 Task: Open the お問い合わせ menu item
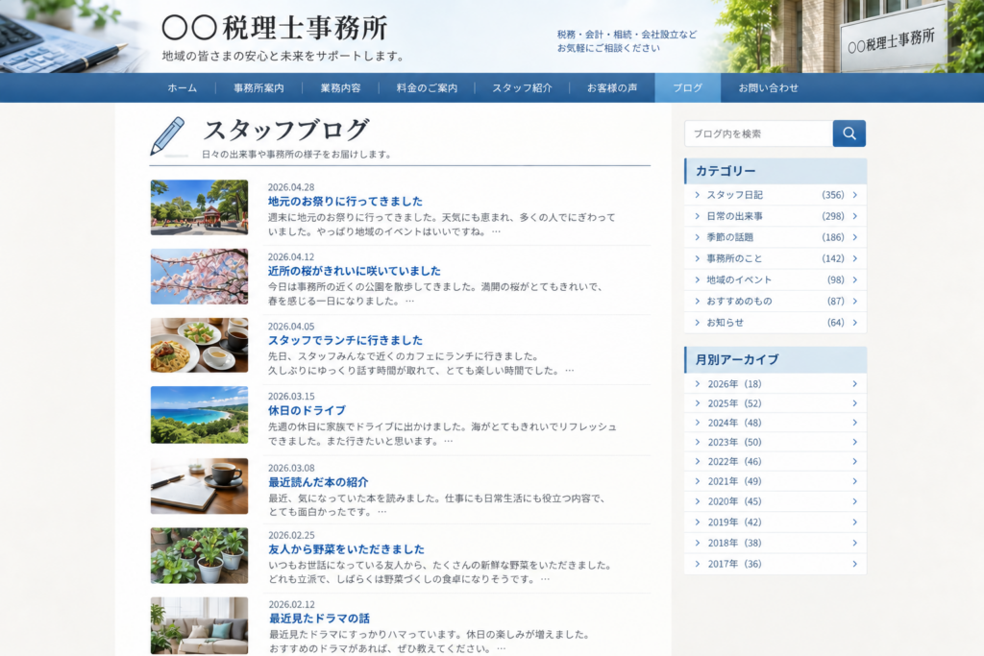(768, 87)
